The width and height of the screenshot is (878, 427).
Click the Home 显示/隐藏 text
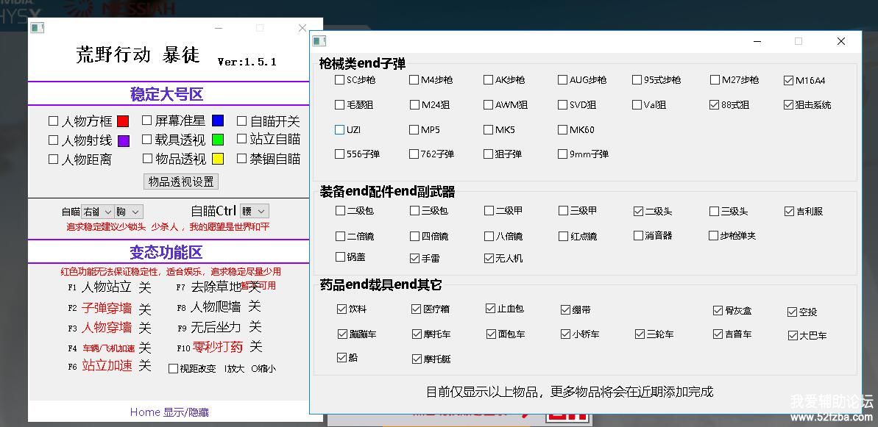click(x=169, y=412)
